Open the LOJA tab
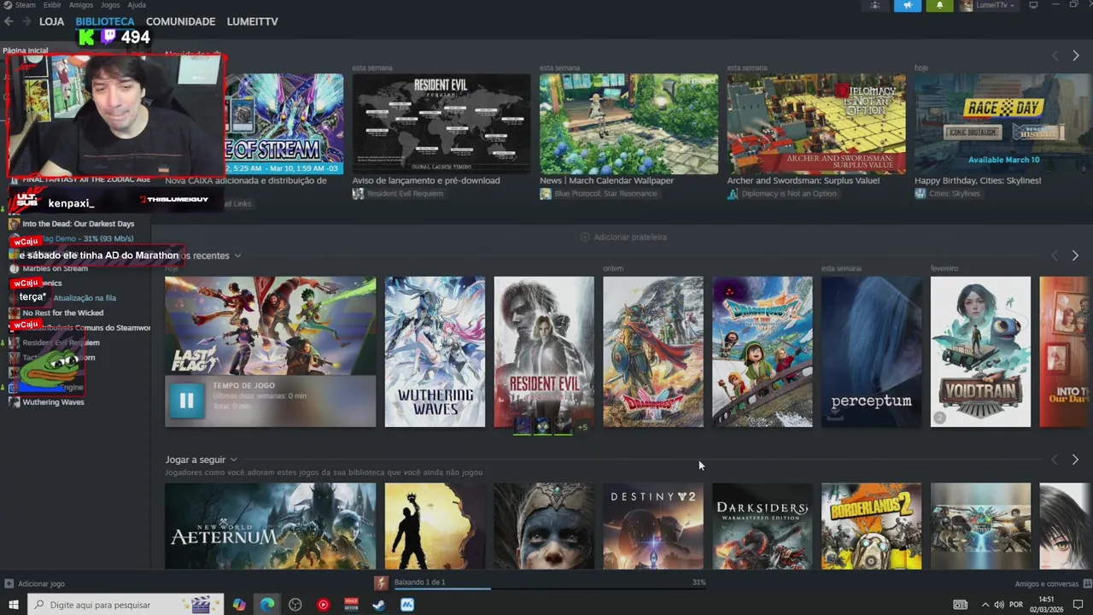 (51, 21)
